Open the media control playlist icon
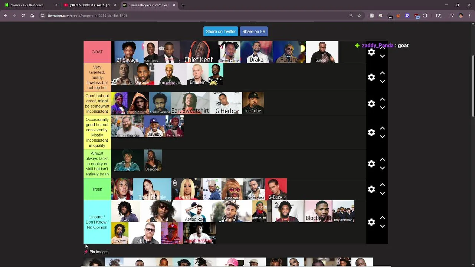 pyautogui.click(x=452, y=16)
